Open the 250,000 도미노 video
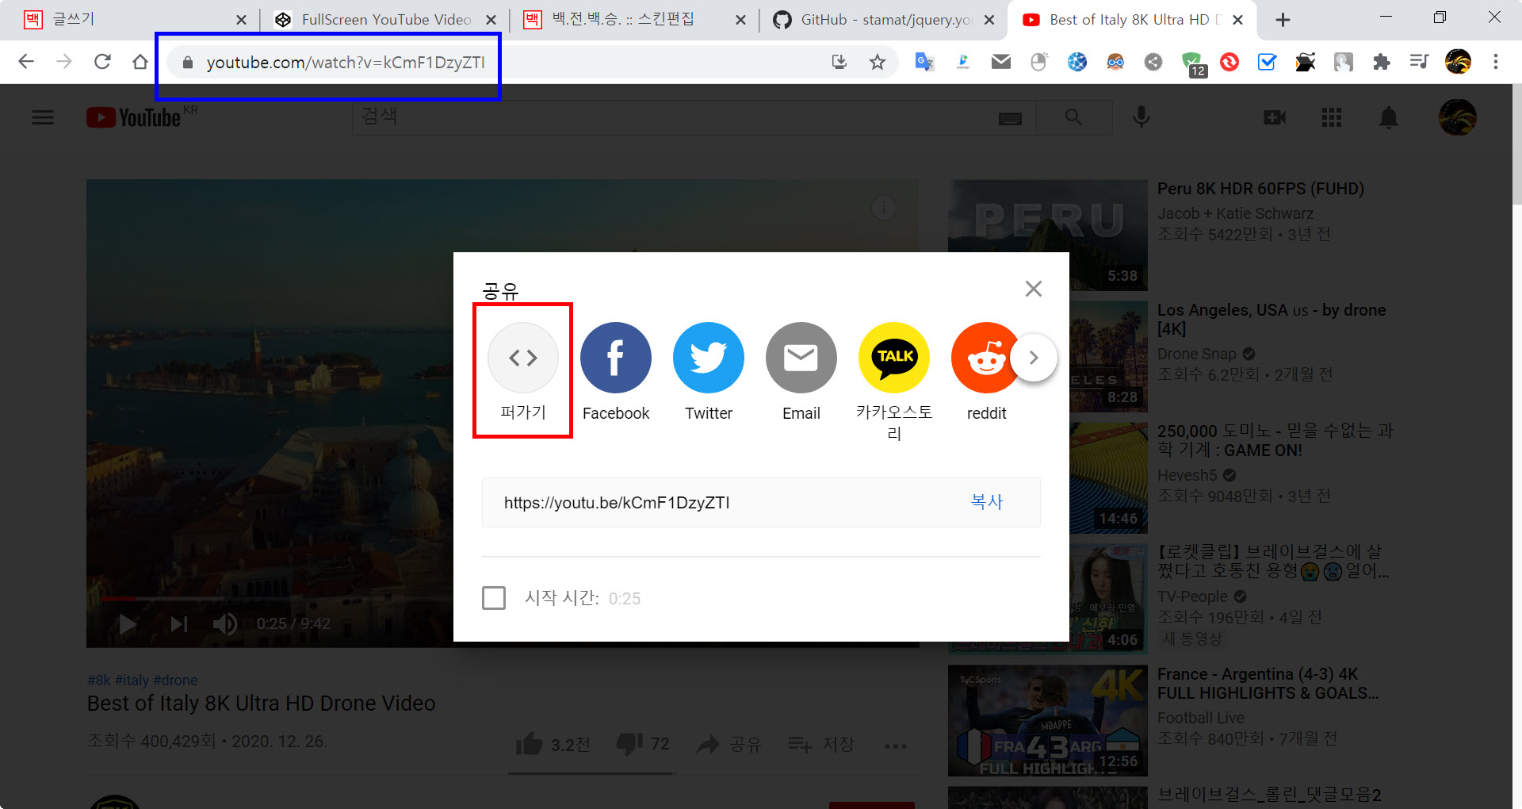The image size is (1522, 809). click(1275, 440)
